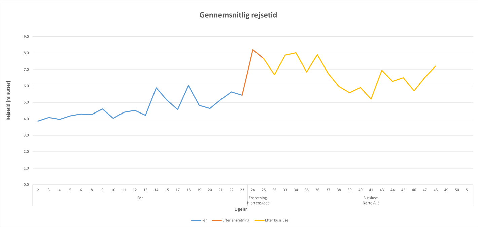Click the 'Efter ensretning' legend text
Image resolution: width=478 pixels, height=227 pixels.
tap(236, 220)
